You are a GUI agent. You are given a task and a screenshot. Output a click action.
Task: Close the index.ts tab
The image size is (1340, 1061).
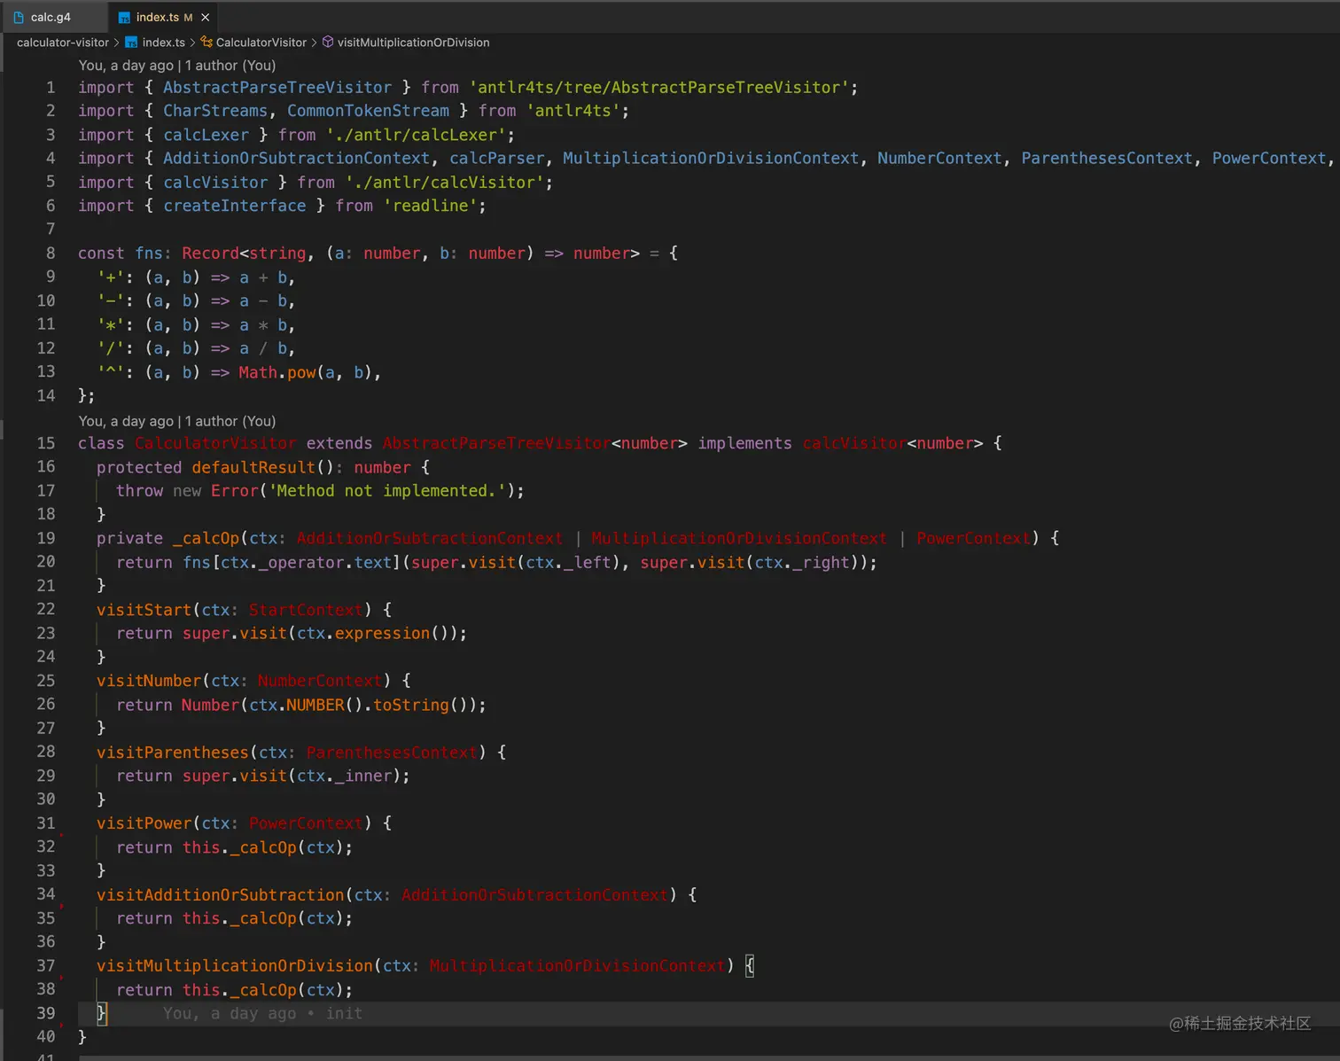[206, 17]
